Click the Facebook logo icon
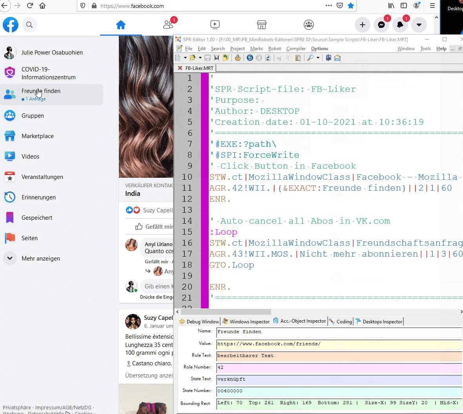This screenshot has height=414, width=463. point(11,25)
